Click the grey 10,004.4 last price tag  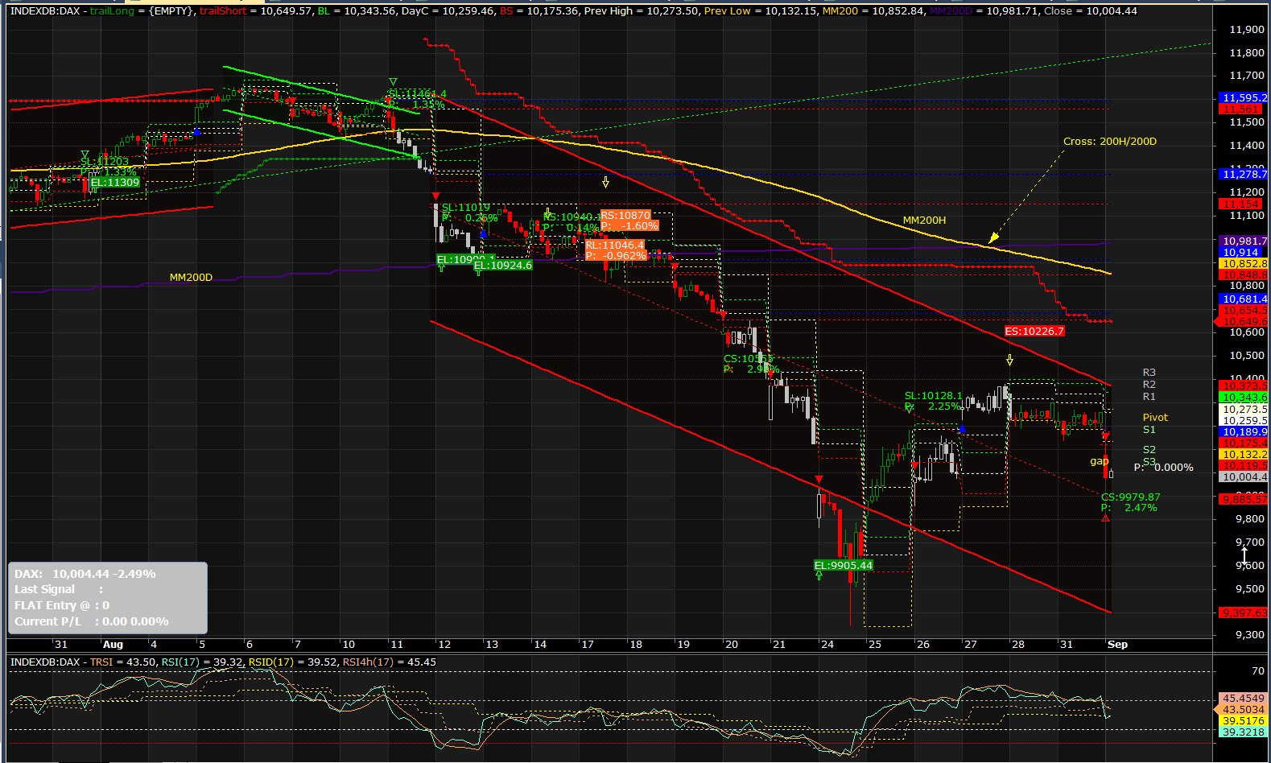[1243, 477]
